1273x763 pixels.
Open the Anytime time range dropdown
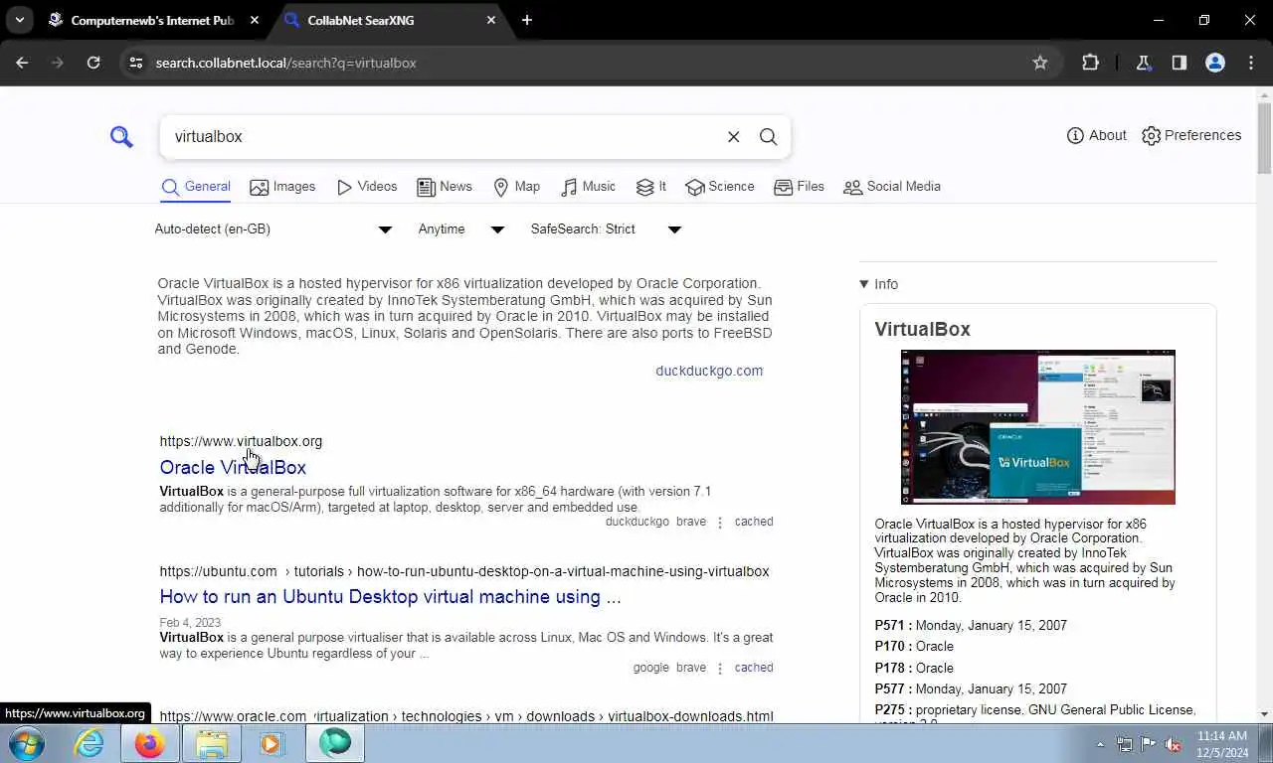(x=461, y=229)
